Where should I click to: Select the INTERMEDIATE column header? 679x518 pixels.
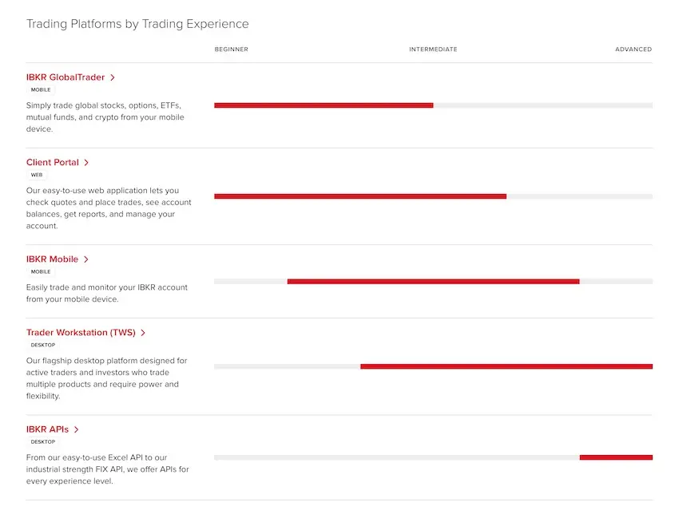[x=433, y=49]
